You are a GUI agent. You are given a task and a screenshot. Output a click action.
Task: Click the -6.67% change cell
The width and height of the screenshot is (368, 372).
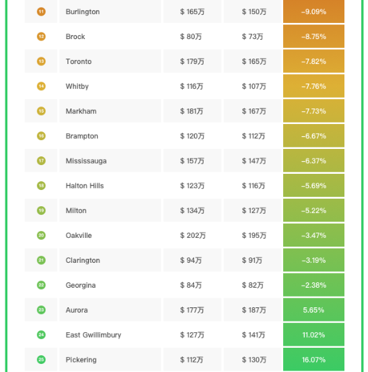(x=313, y=136)
